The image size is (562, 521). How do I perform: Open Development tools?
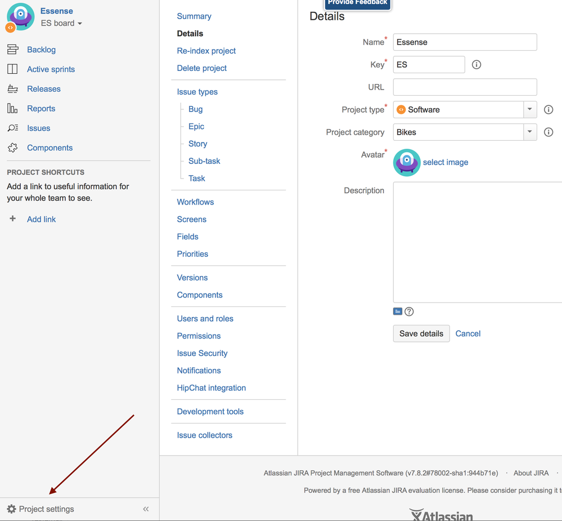tap(210, 412)
